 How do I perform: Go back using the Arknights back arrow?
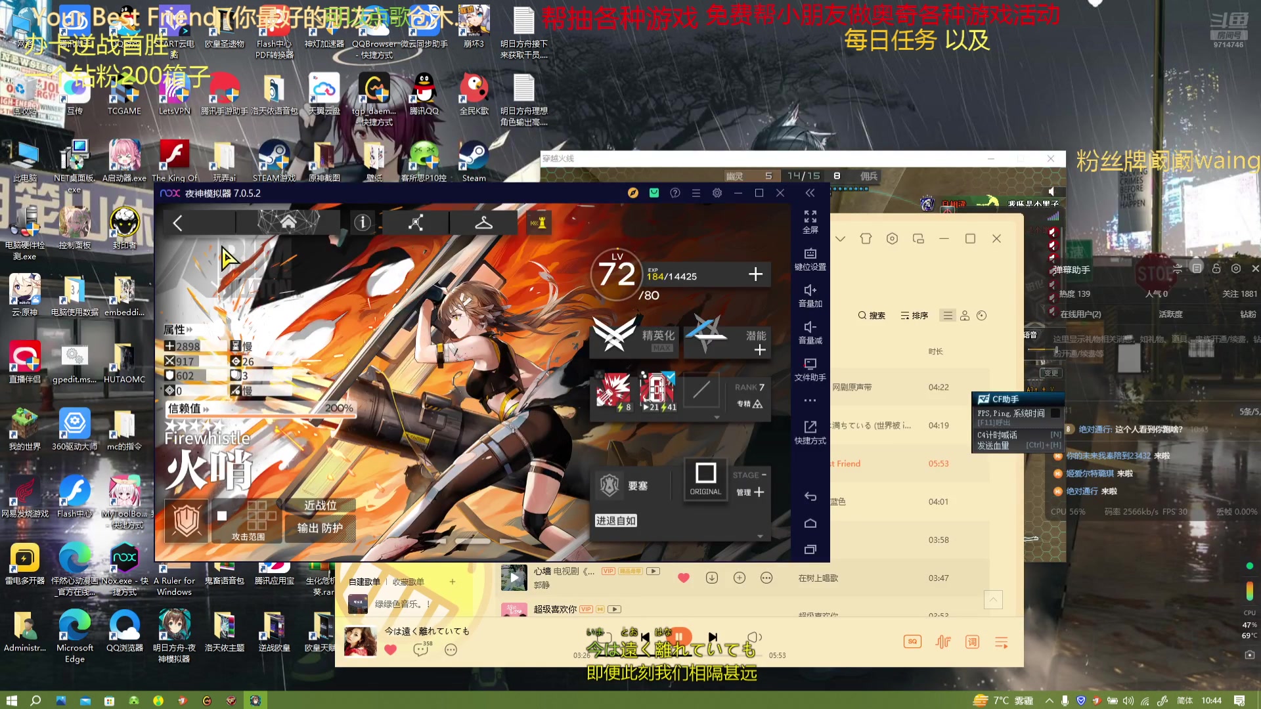pos(177,223)
